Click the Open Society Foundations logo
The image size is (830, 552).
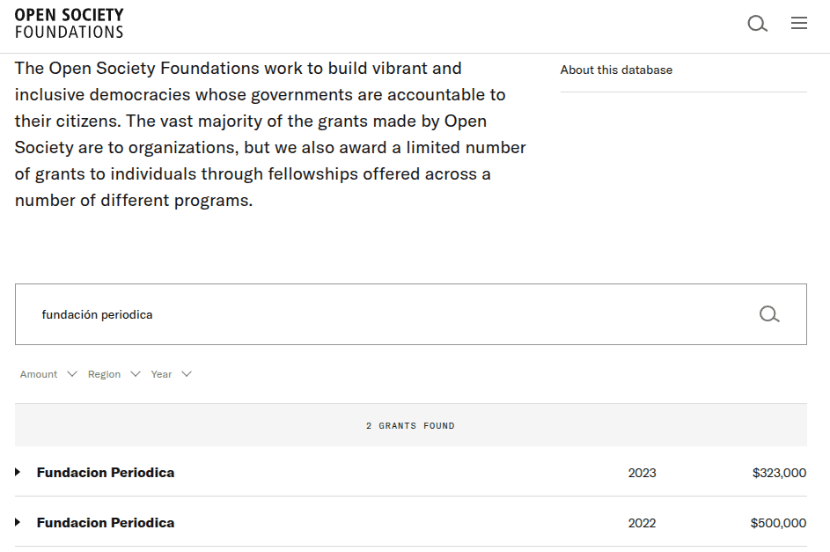click(69, 24)
